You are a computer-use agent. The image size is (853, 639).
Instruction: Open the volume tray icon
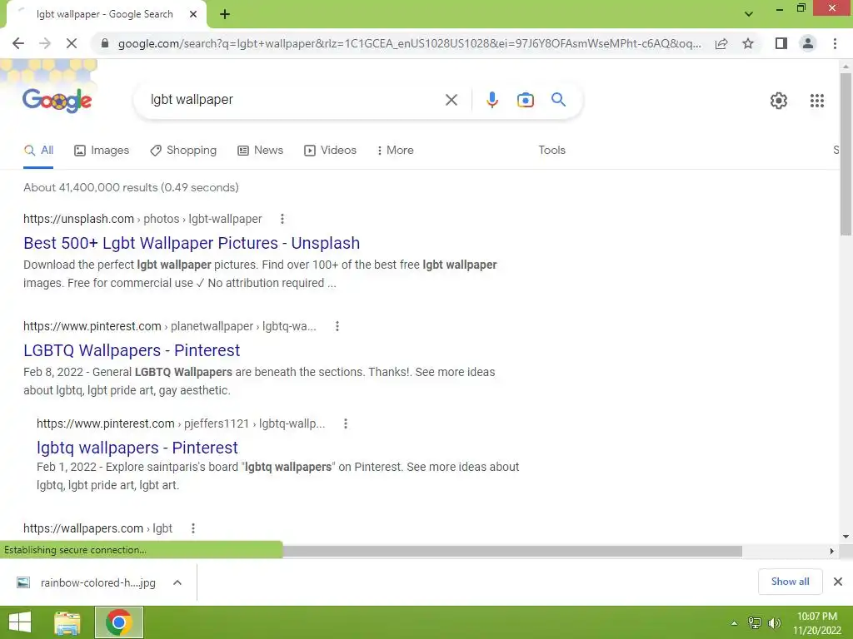775,623
